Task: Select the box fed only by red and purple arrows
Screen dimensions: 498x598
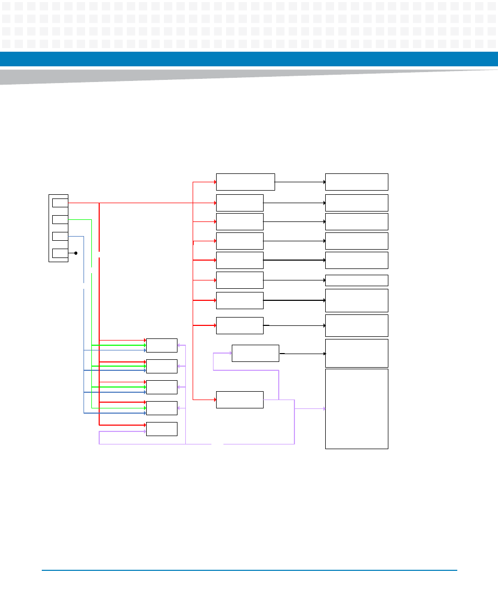Action: [162, 429]
